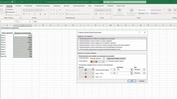Open the Power Pivot tab

[x=121, y=6]
